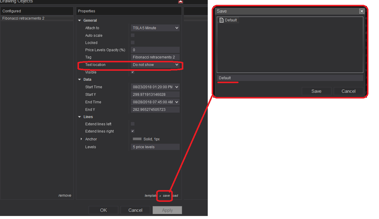
Task: Click the Tag input field
Action: [x=155, y=57]
